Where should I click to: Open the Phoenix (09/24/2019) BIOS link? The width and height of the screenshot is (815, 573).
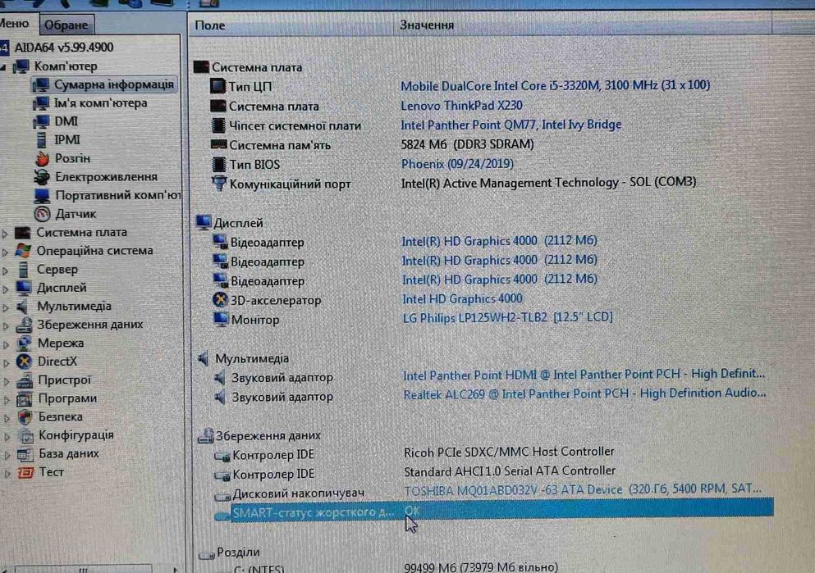point(457,164)
